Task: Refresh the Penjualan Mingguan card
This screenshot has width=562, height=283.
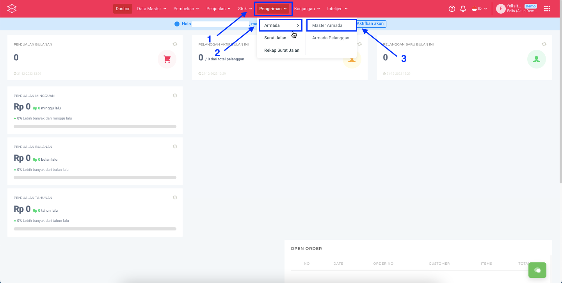Action: [175, 95]
